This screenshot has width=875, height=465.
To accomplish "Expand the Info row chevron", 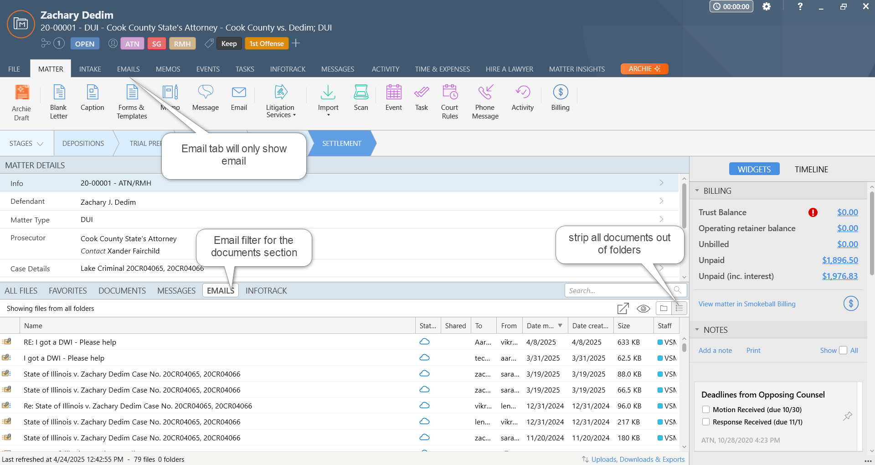I will pos(661,183).
